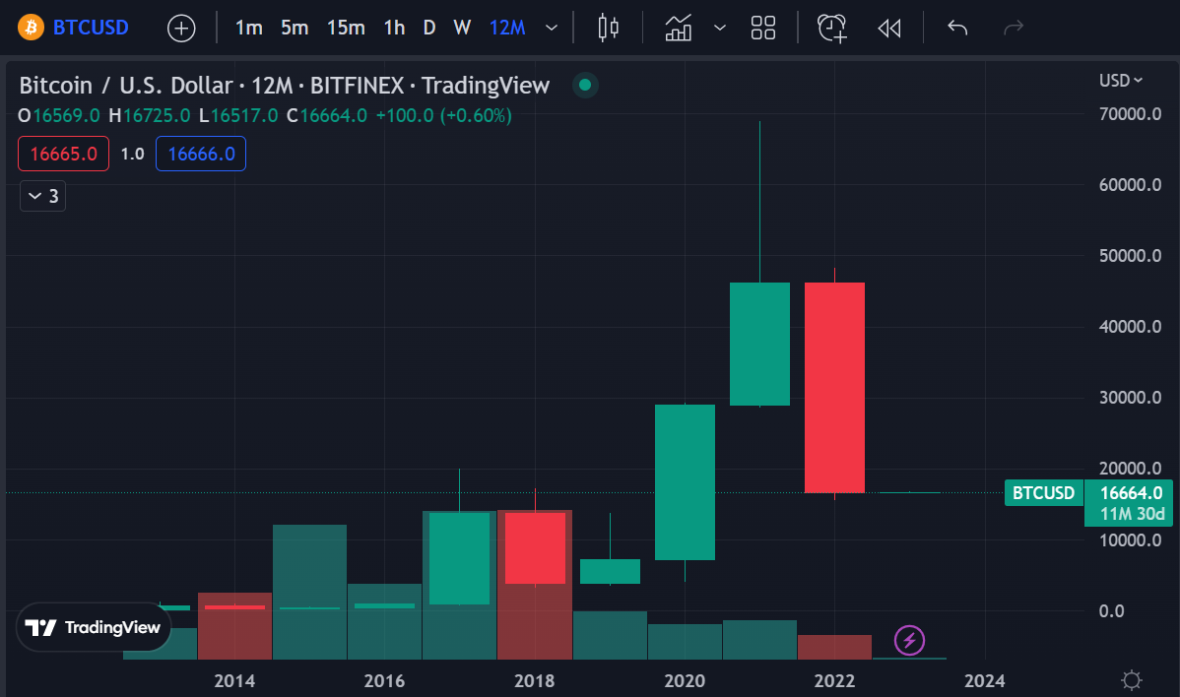1180x697 pixels.
Task: Undo the last action with the undo arrow
Action: click(957, 28)
